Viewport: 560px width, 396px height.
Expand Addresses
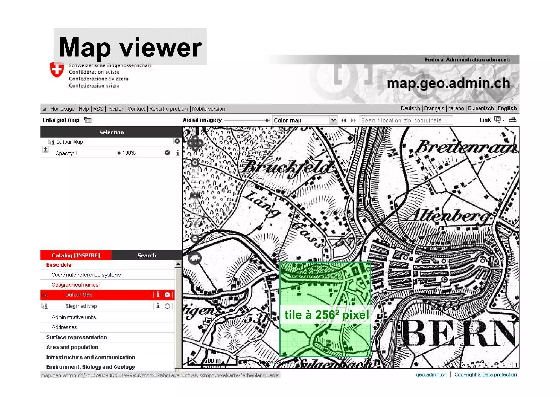click(64, 327)
